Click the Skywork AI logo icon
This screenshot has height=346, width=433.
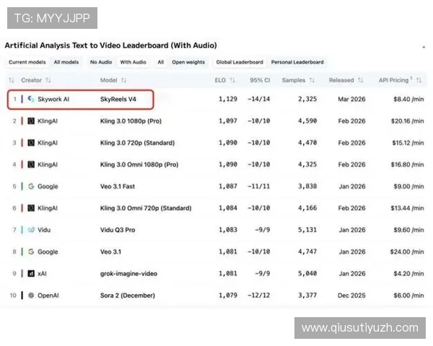[31, 99]
